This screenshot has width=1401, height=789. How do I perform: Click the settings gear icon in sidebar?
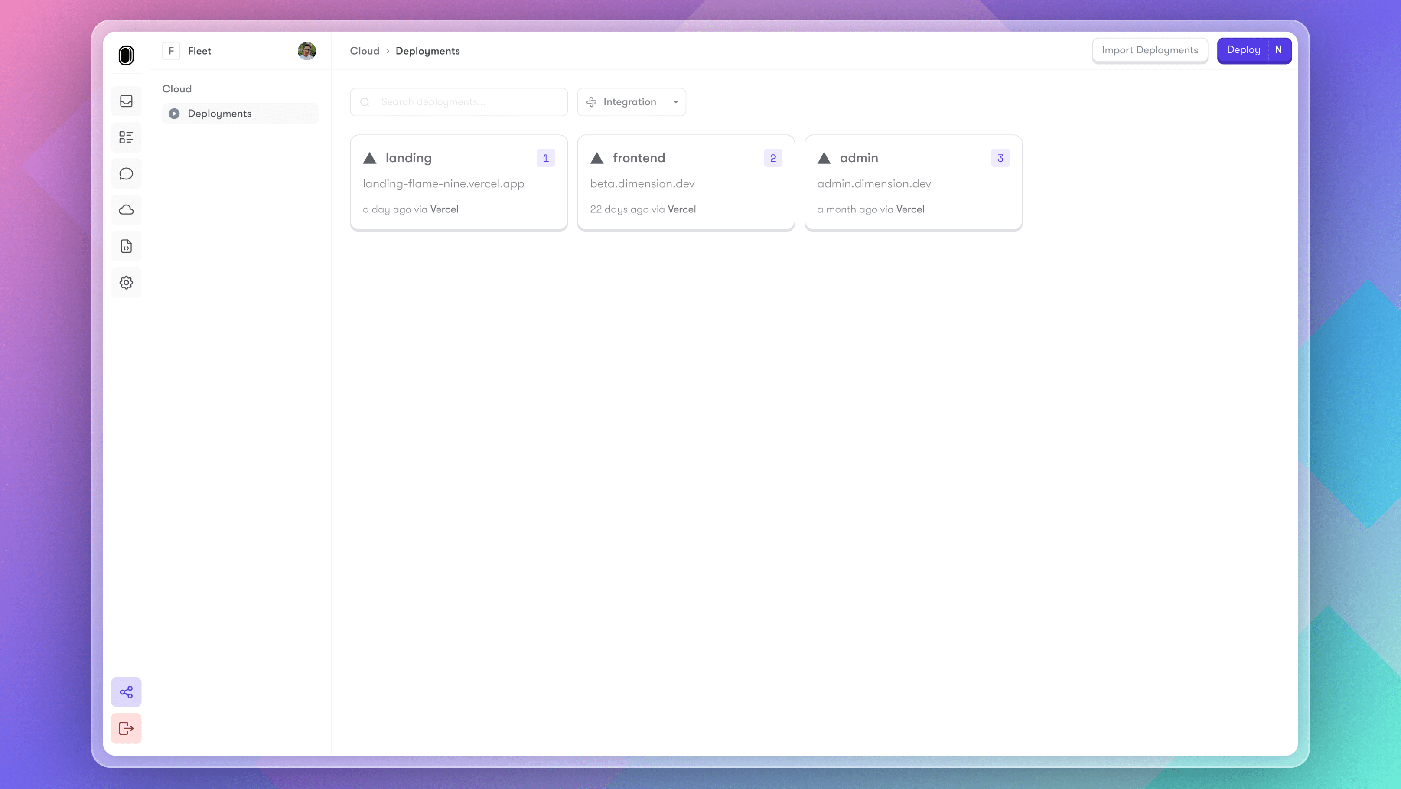pos(126,282)
